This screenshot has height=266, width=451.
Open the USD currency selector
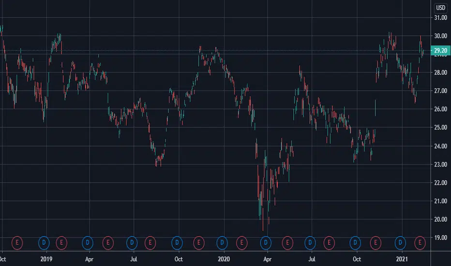(441, 8)
